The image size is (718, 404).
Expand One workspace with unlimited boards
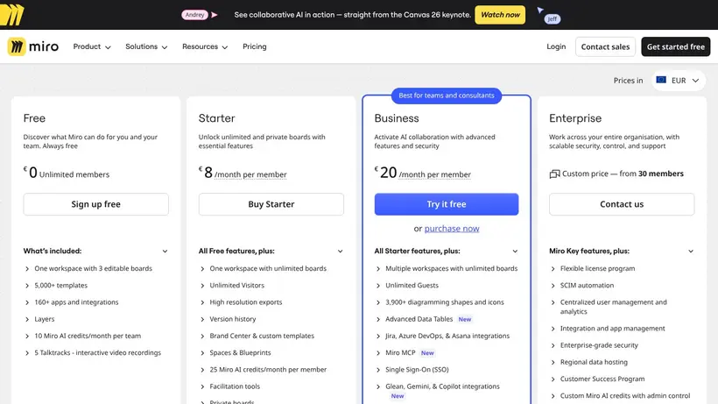pyautogui.click(x=264, y=268)
